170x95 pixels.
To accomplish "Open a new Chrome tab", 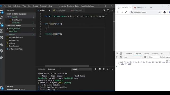I will tap(151, 8).
